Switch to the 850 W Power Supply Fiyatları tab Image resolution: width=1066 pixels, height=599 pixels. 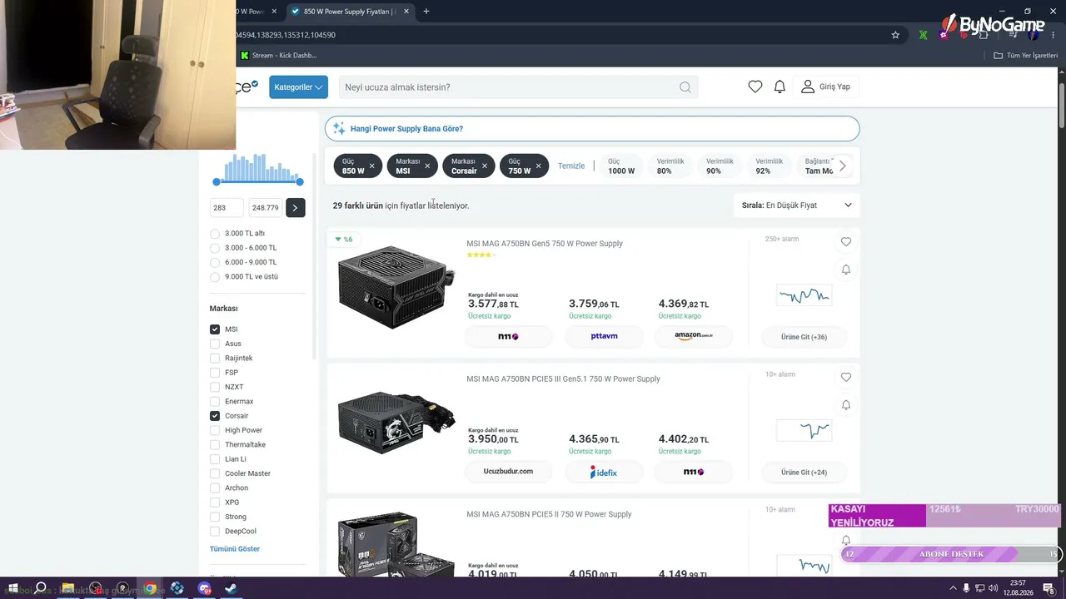pos(350,12)
